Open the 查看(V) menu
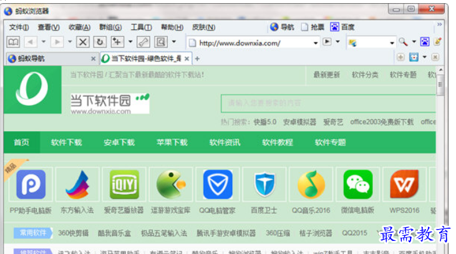The image size is (456, 254). tap(49, 27)
